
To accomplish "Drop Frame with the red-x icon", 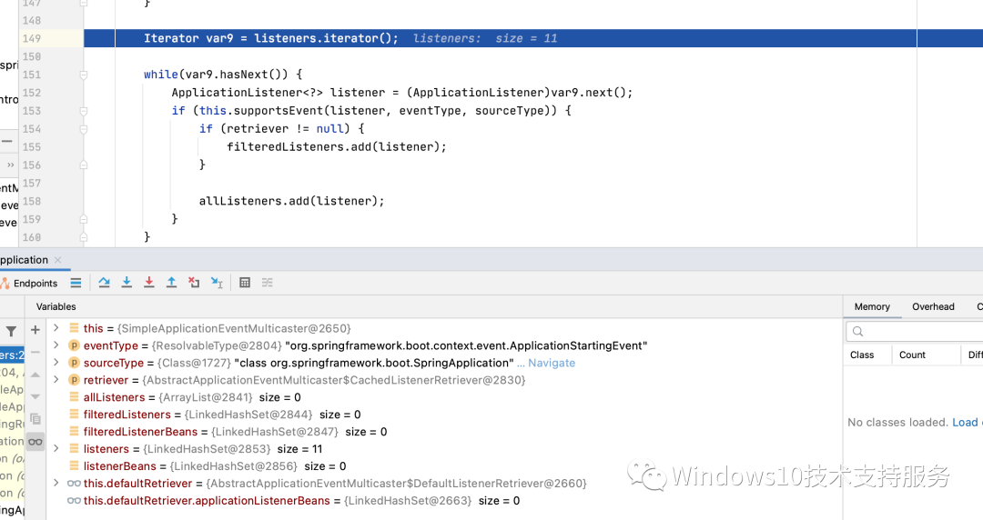I will tap(194, 283).
